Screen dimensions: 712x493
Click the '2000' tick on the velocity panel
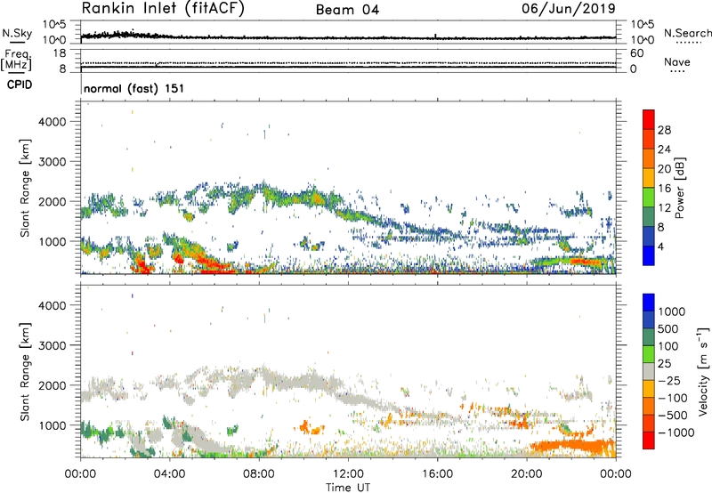[53, 385]
